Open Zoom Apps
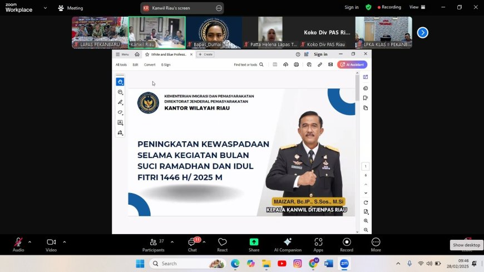This screenshot has width=484, height=272. [x=318, y=245]
